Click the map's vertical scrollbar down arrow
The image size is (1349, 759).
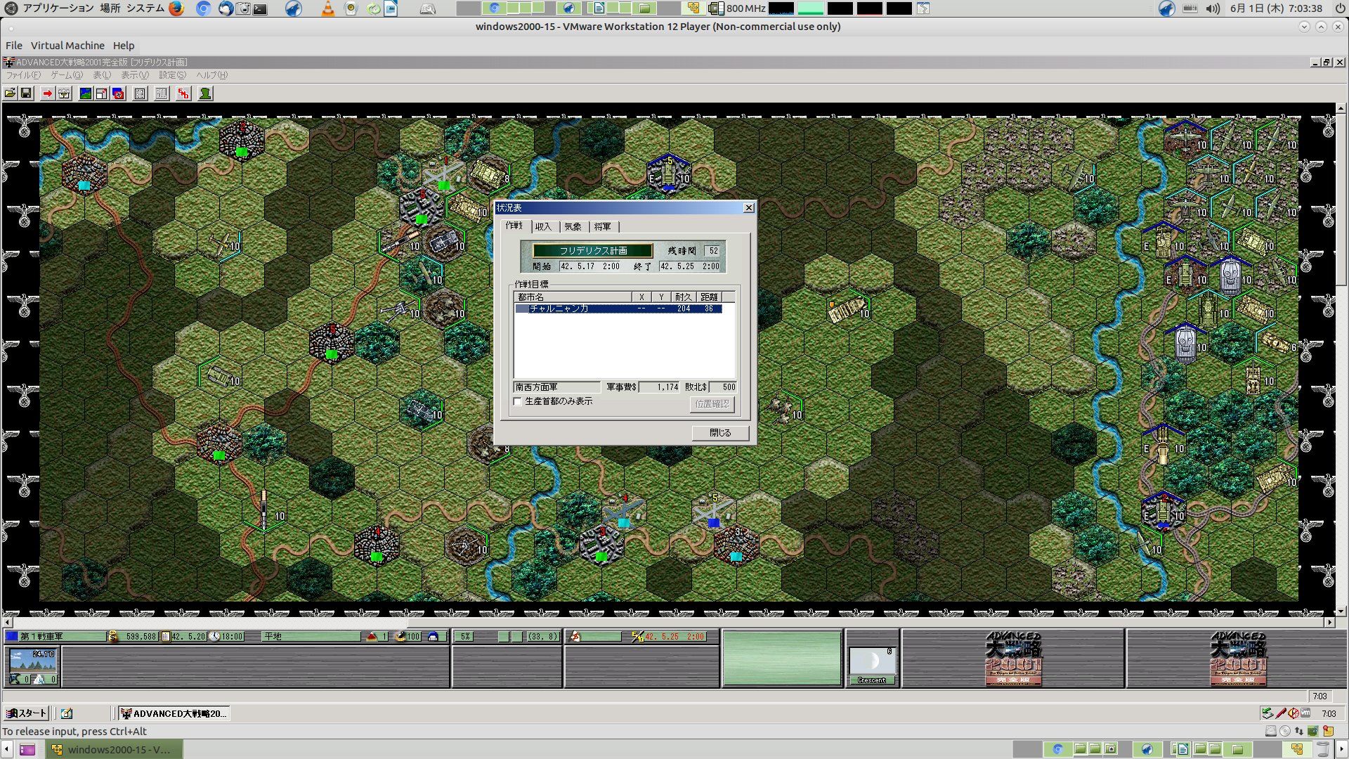tap(1341, 611)
